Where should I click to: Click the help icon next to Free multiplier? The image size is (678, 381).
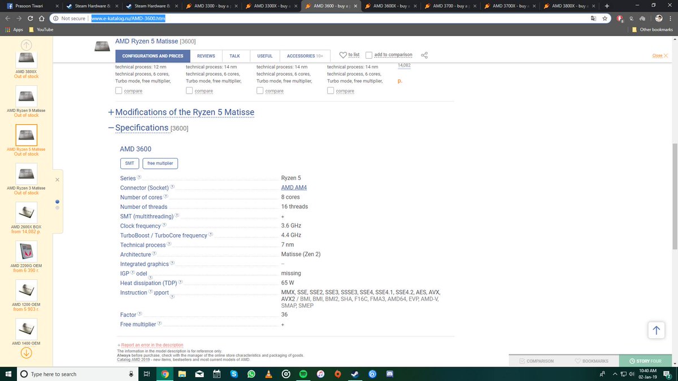160,323
